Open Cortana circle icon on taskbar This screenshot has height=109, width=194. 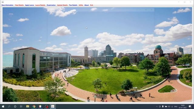pyautogui.click(x=15, y=106)
